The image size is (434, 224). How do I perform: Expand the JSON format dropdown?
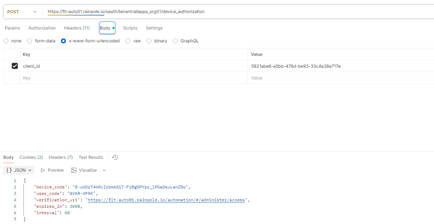(19, 170)
